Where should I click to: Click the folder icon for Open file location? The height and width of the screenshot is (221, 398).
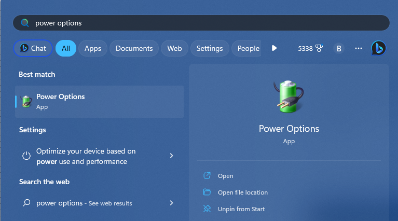click(207, 192)
